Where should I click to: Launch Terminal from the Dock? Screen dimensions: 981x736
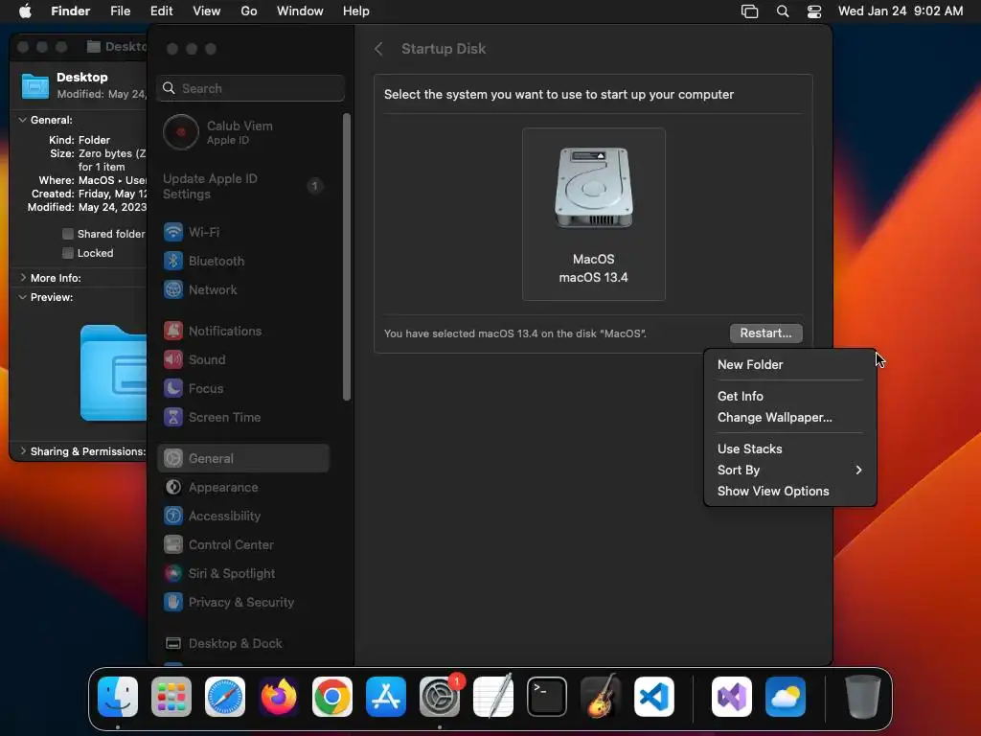pyautogui.click(x=547, y=697)
